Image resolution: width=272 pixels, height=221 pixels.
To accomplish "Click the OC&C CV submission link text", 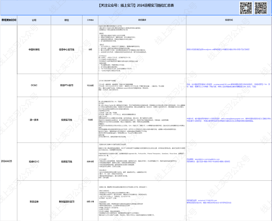I will click(x=228, y=85).
